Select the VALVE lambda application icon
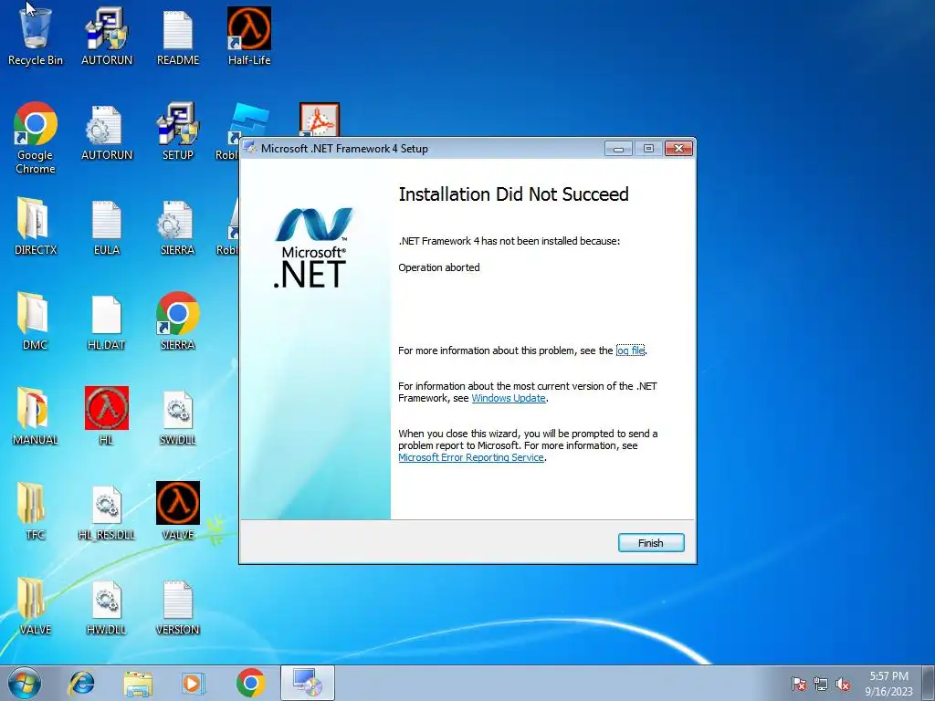Screen dimensions: 935x701 point(178,511)
